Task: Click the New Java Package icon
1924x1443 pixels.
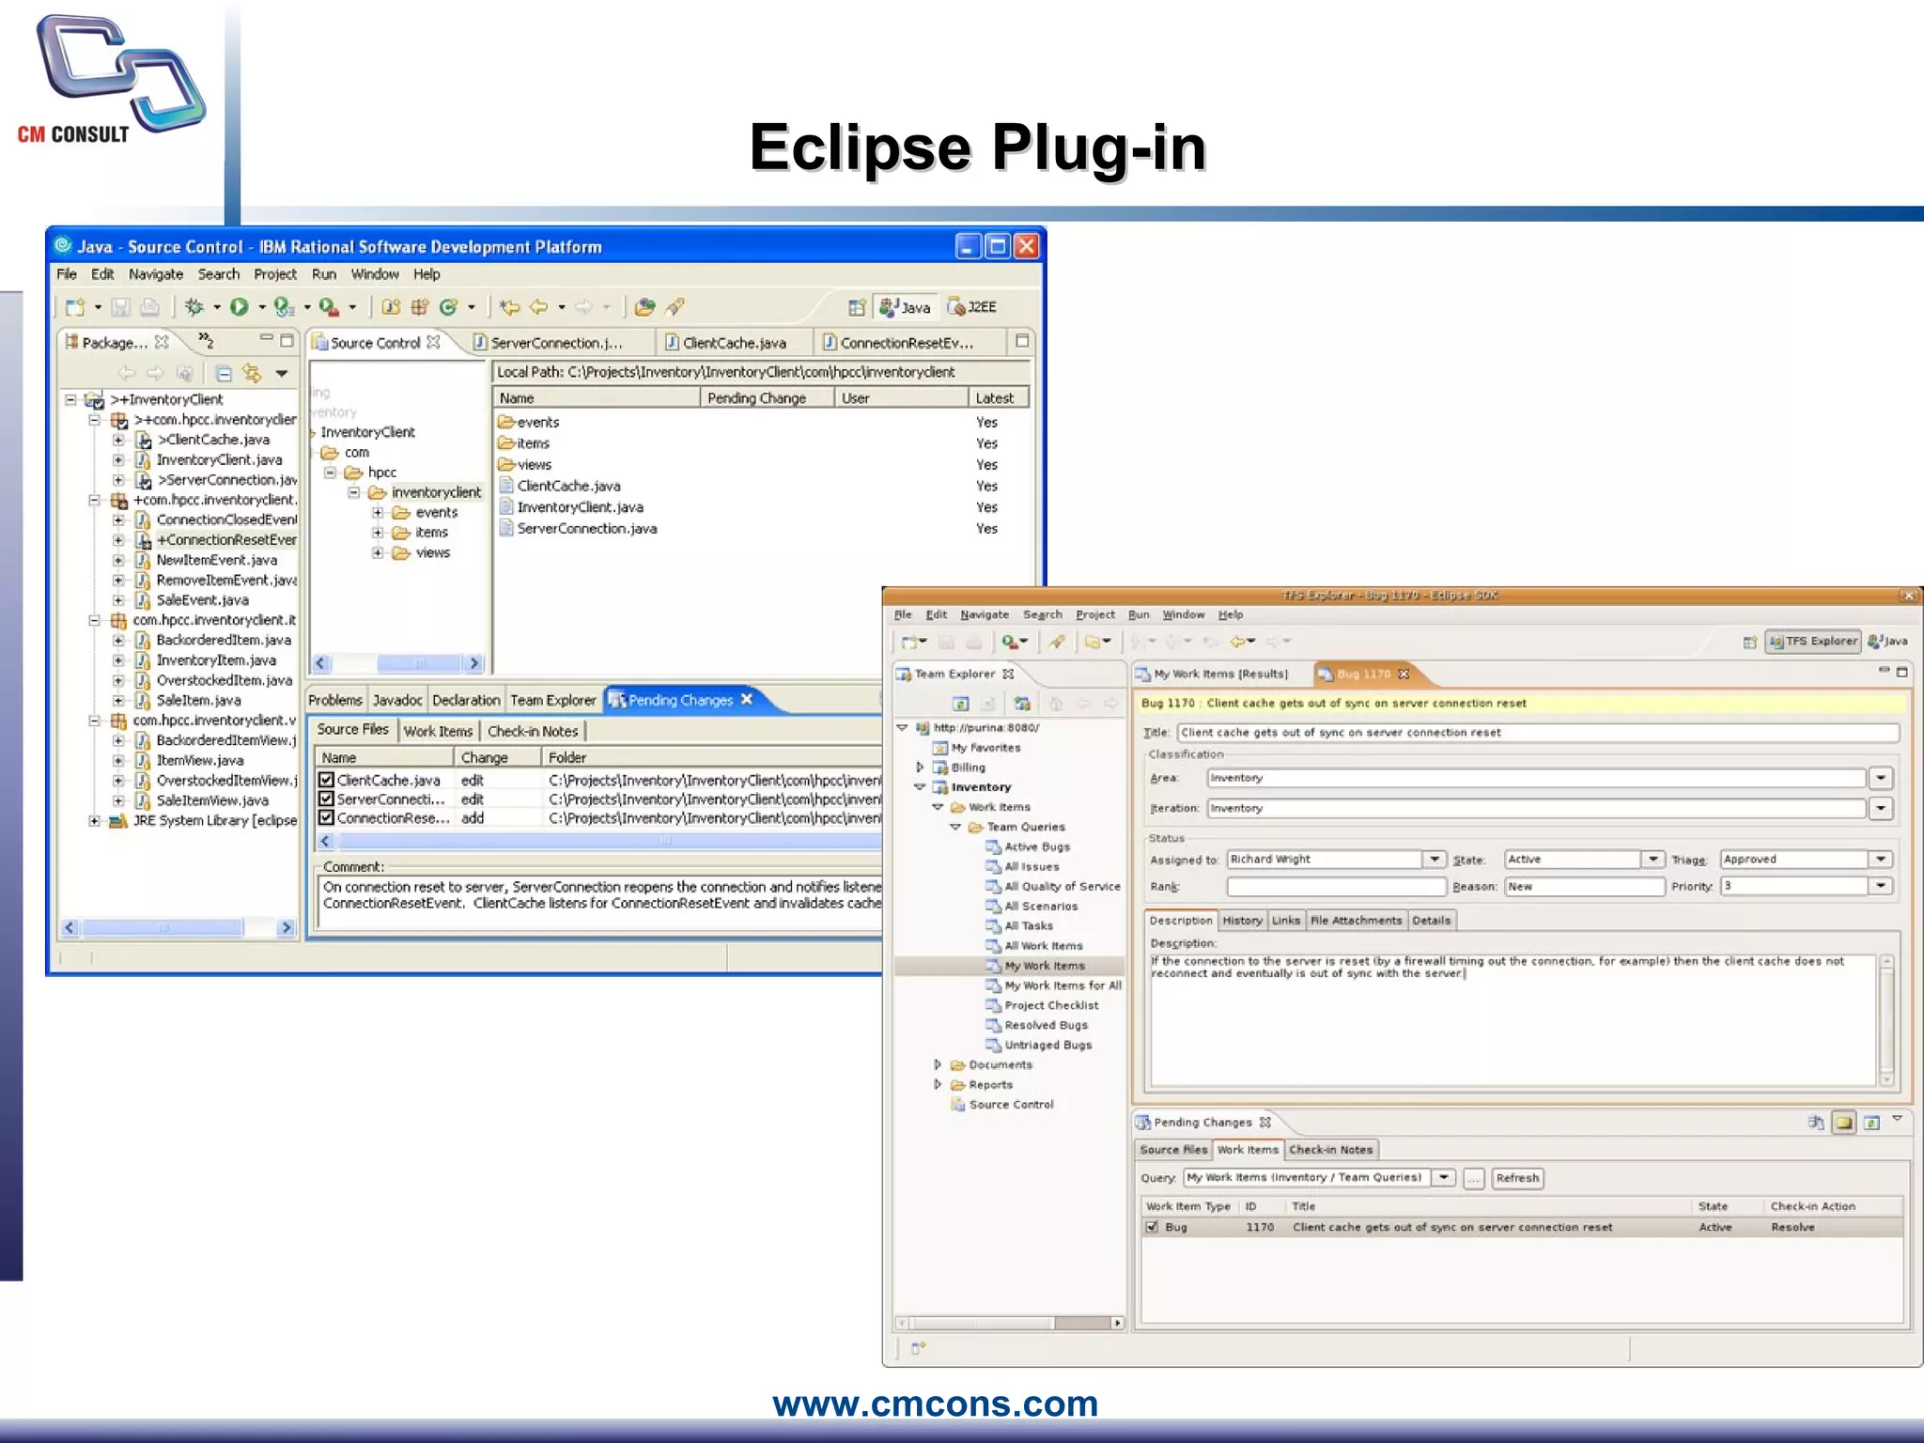Action: 419,306
